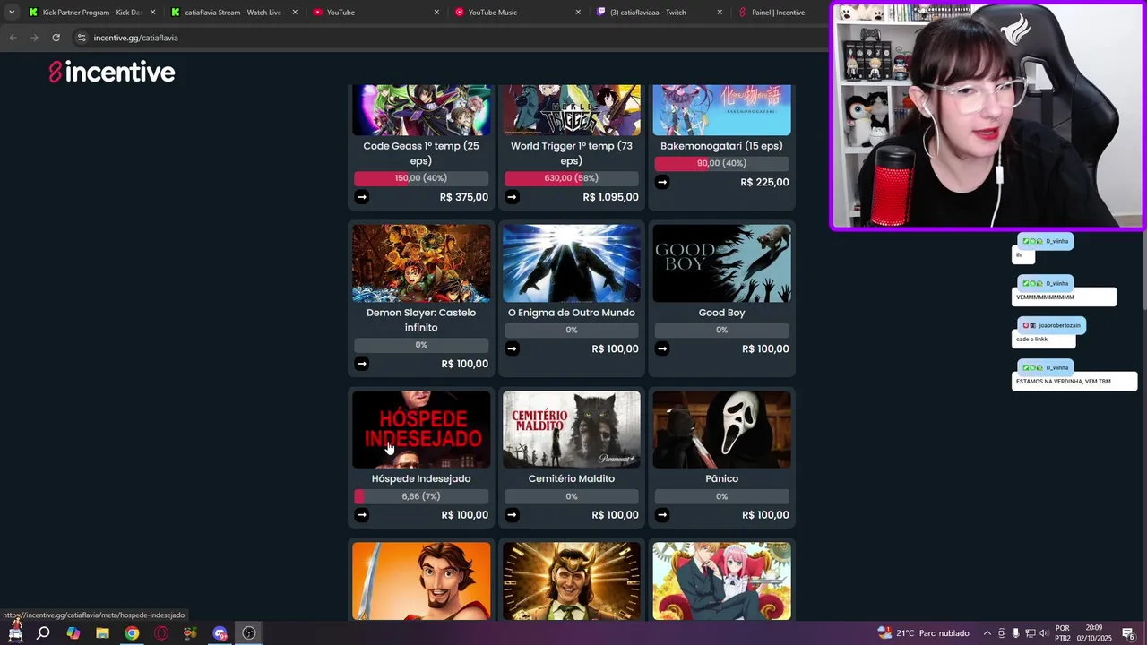The width and height of the screenshot is (1147, 645).
Task: Close the catiaflavia Stream tab
Action: (295, 13)
